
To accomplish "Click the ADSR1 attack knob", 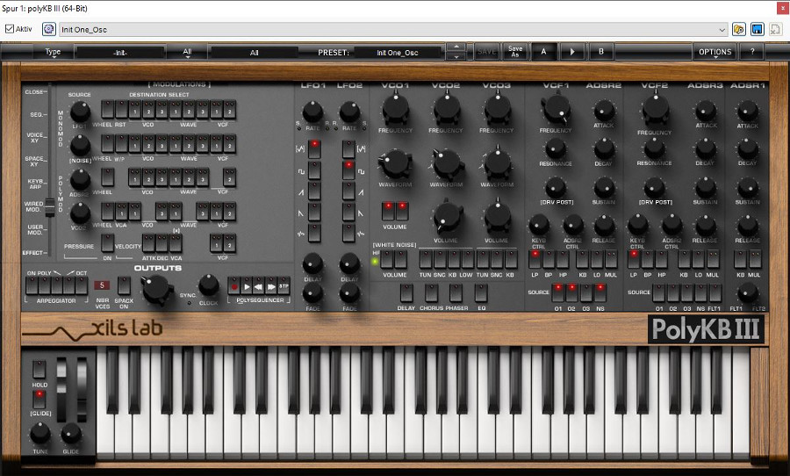I will point(748,111).
